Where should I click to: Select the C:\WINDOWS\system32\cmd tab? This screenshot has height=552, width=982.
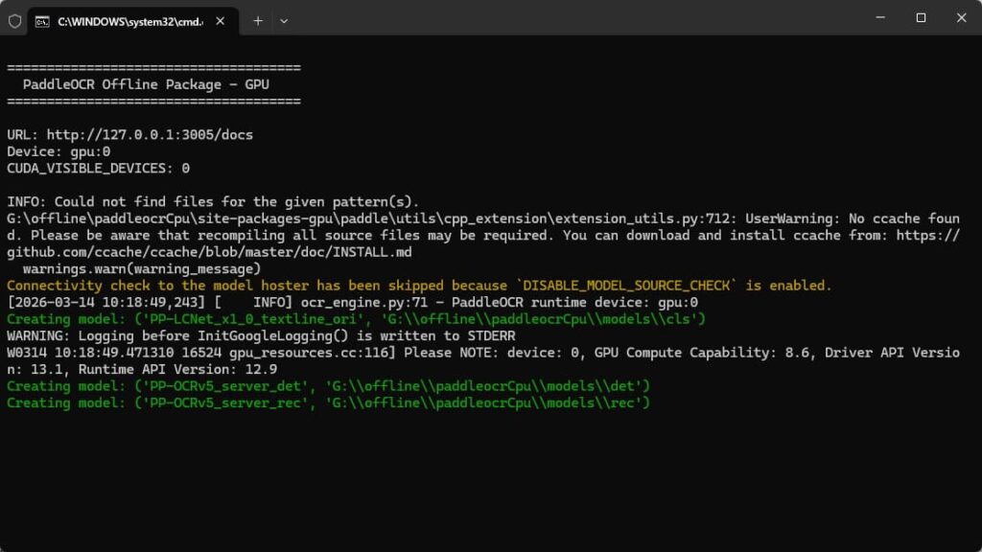[129, 20]
